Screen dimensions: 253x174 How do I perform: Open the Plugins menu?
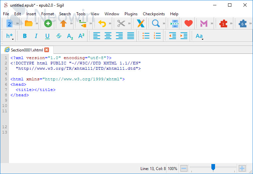(x=131, y=14)
